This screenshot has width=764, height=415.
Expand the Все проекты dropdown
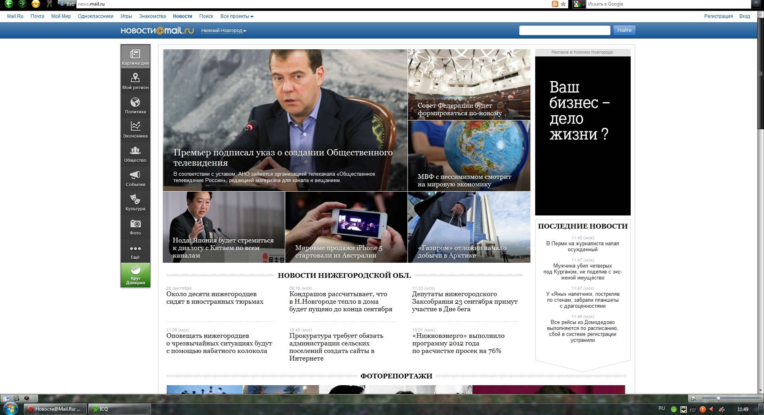tap(237, 16)
